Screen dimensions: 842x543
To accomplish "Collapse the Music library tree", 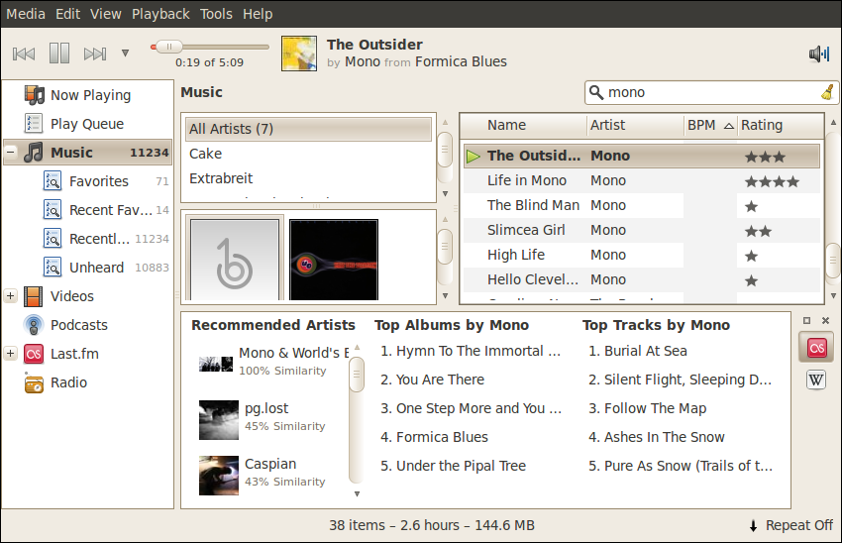I will (10, 153).
